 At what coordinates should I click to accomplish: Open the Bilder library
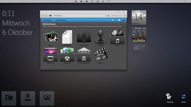(x=51, y=38)
